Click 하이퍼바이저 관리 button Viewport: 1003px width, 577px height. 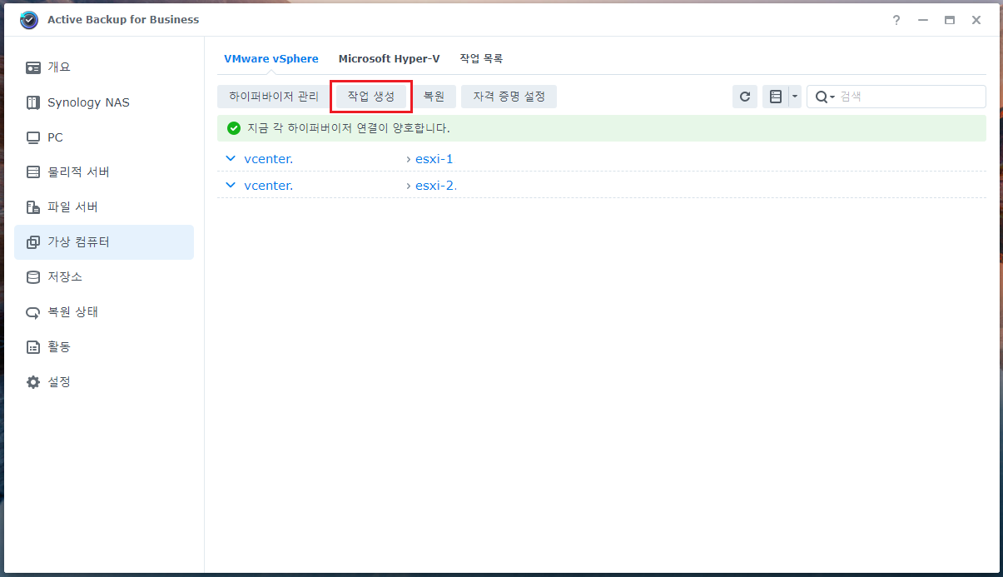tap(274, 97)
